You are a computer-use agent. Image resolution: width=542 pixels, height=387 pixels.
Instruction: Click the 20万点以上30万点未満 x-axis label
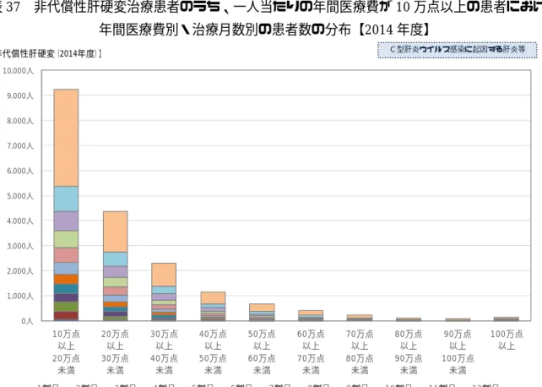coord(115,352)
